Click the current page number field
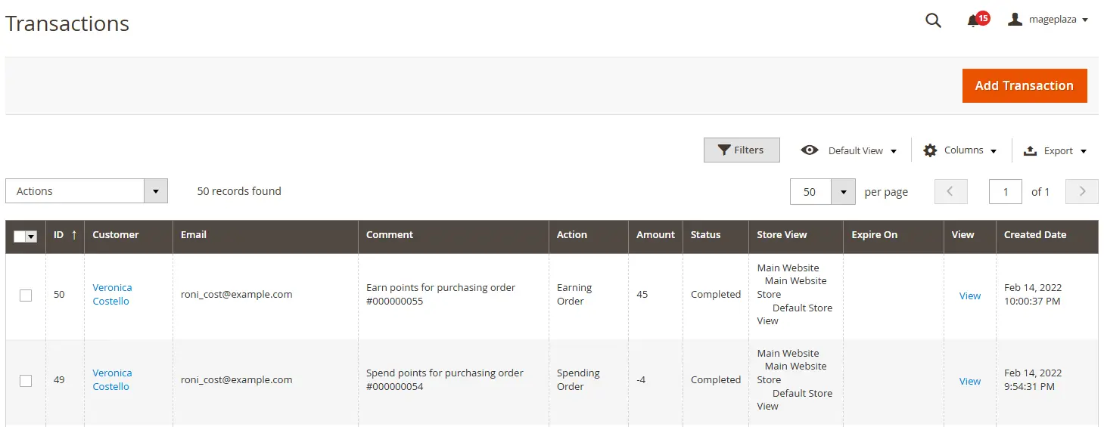Viewport: 1104px width, 427px height. coord(1006,191)
